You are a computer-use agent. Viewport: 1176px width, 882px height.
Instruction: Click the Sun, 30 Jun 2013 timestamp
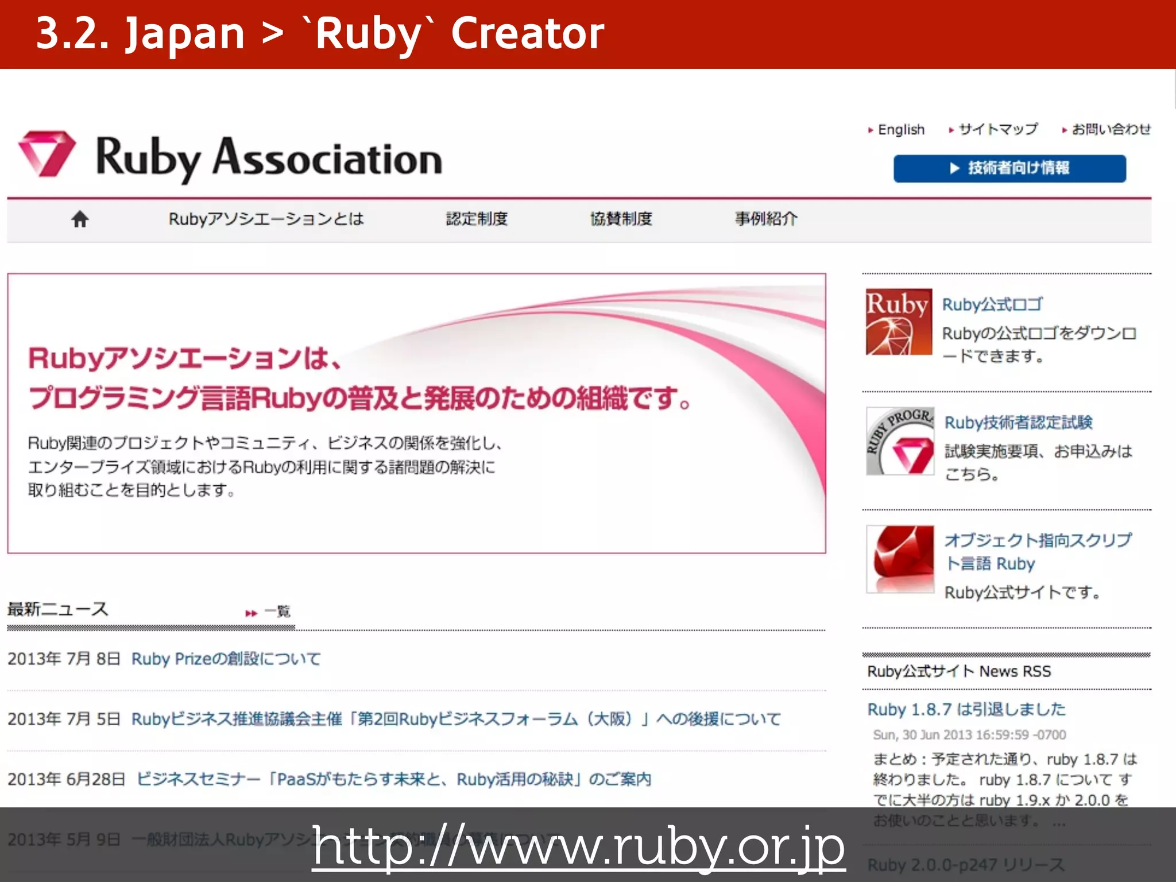(x=969, y=735)
